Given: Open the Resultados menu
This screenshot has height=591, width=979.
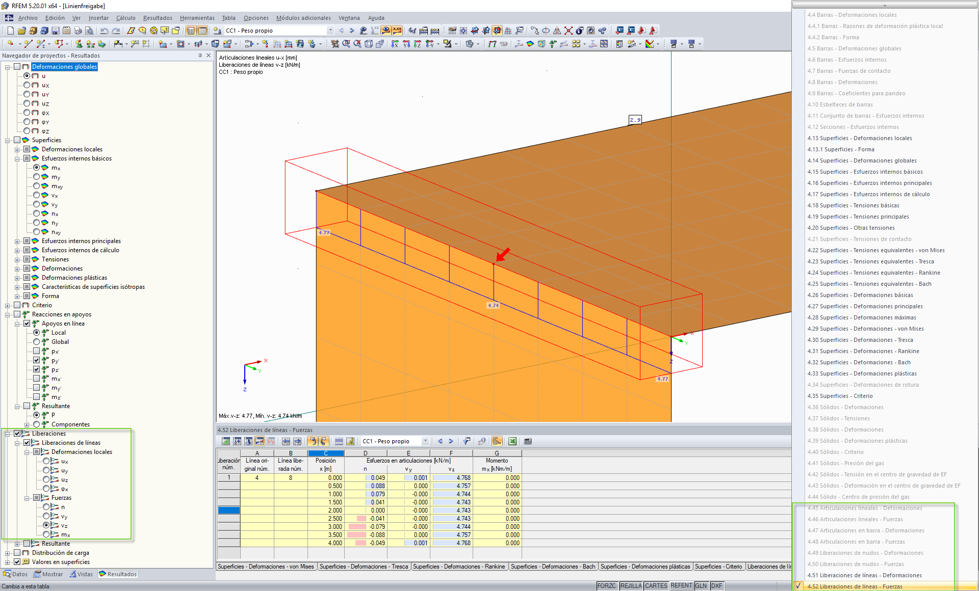Looking at the screenshot, I should click(157, 18).
